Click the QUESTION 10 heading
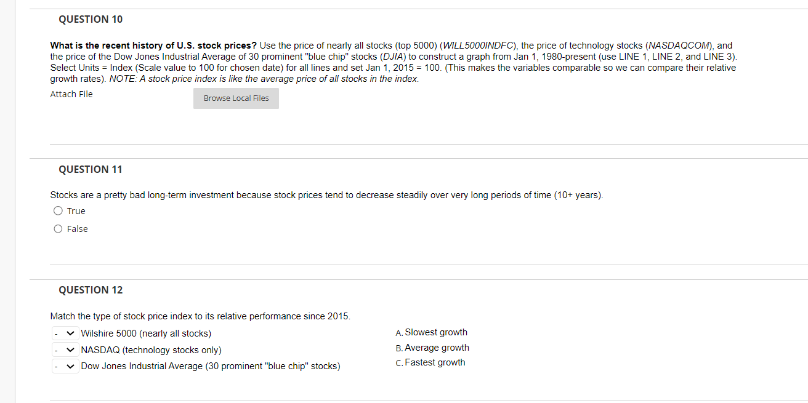Screen dimensions: 808x403 point(90,19)
